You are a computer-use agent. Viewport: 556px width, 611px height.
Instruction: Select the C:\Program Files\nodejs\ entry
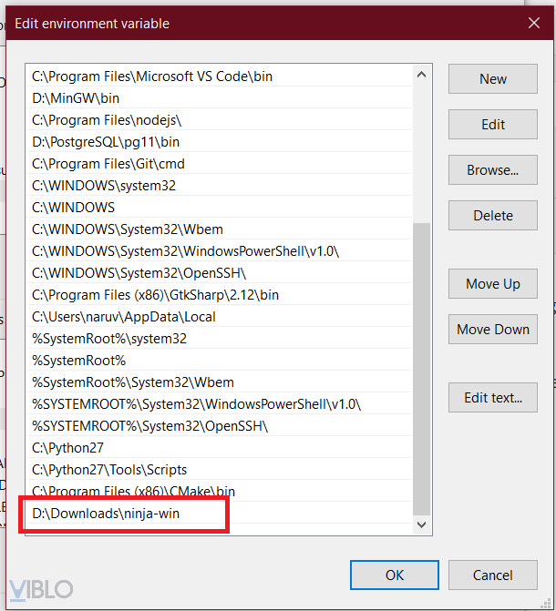pyautogui.click(x=219, y=120)
